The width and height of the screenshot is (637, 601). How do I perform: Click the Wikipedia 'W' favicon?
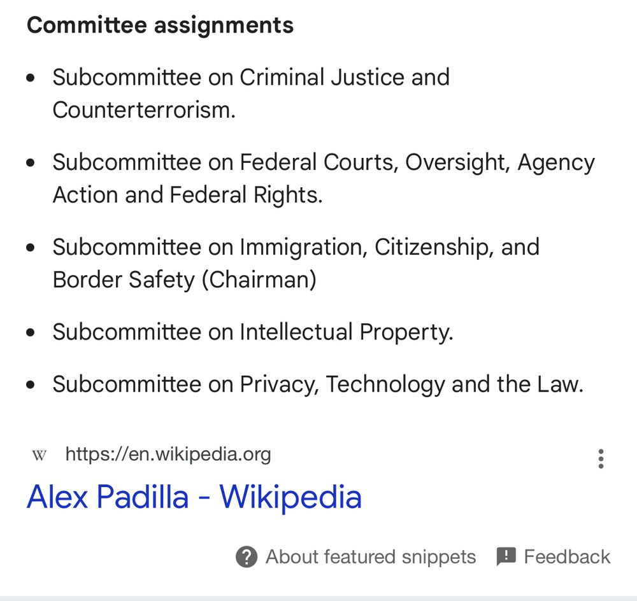[x=39, y=455]
